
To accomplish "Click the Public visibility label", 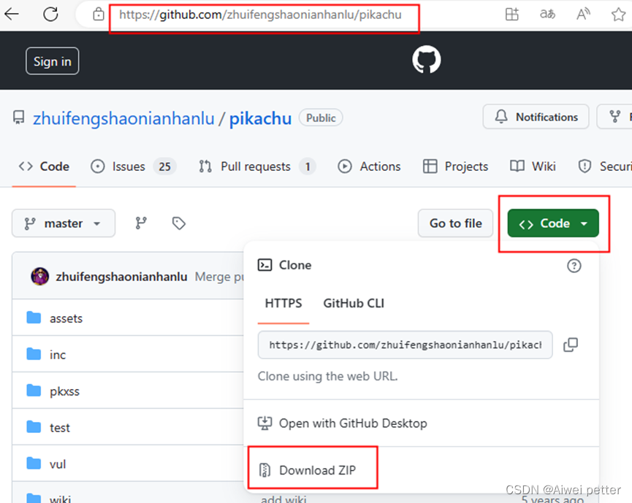I will tap(321, 118).
